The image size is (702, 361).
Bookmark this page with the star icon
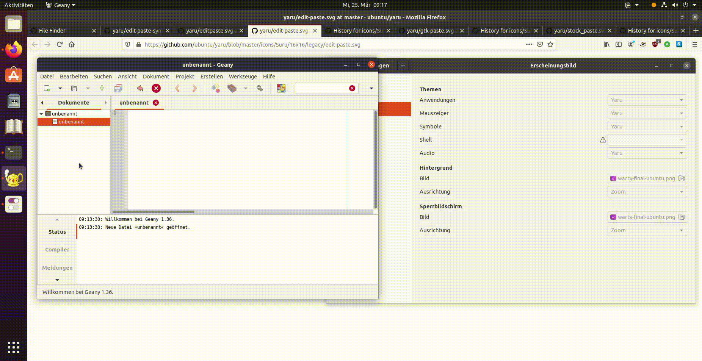pyautogui.click(x=550, y=44)
